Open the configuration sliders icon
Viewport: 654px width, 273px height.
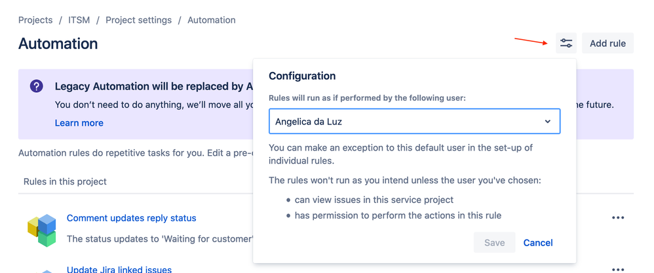tap(566, 44)
